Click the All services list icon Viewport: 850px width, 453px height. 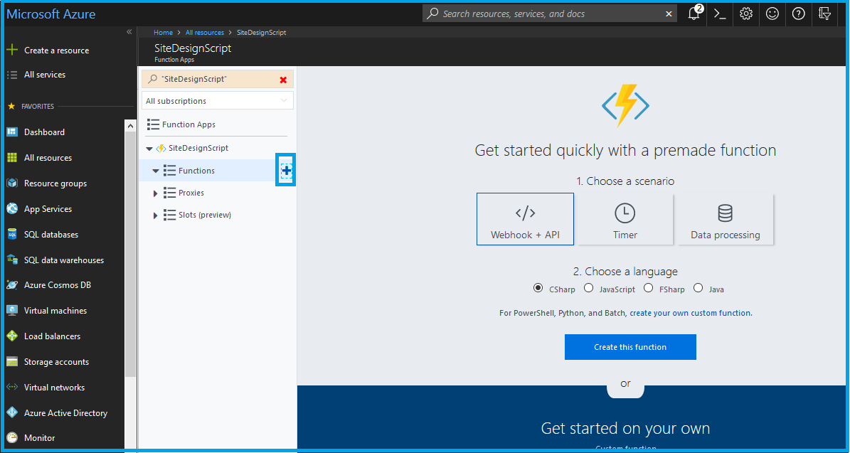pos(12,75)
